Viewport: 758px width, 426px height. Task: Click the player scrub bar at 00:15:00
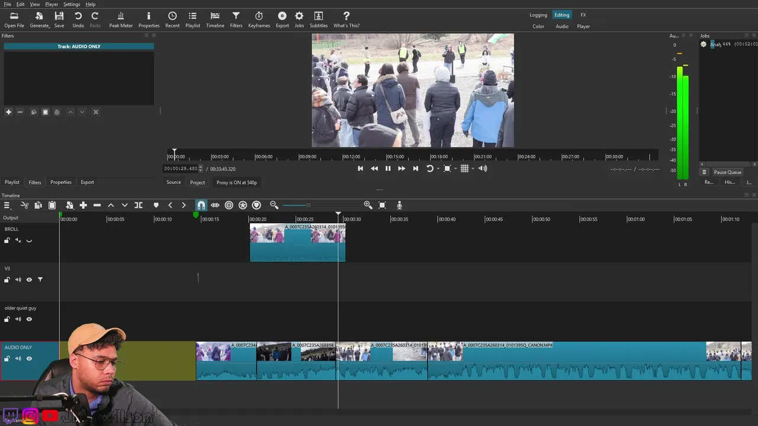tap(395, 156)
